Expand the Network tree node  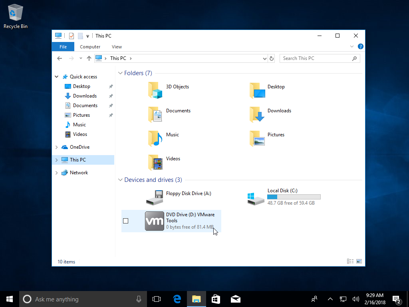coord(57,173)
